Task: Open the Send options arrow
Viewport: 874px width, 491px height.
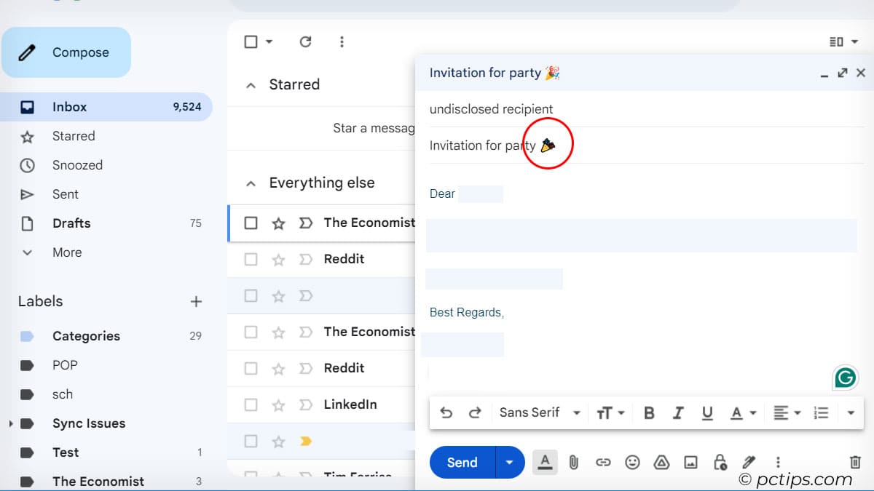Action: (510, 462)
